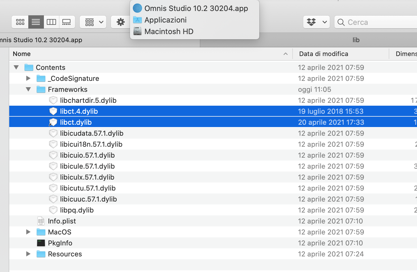Select the libicuuc.57.1.dylib file name
417x272 pixels.
click(x=89, y=199)
